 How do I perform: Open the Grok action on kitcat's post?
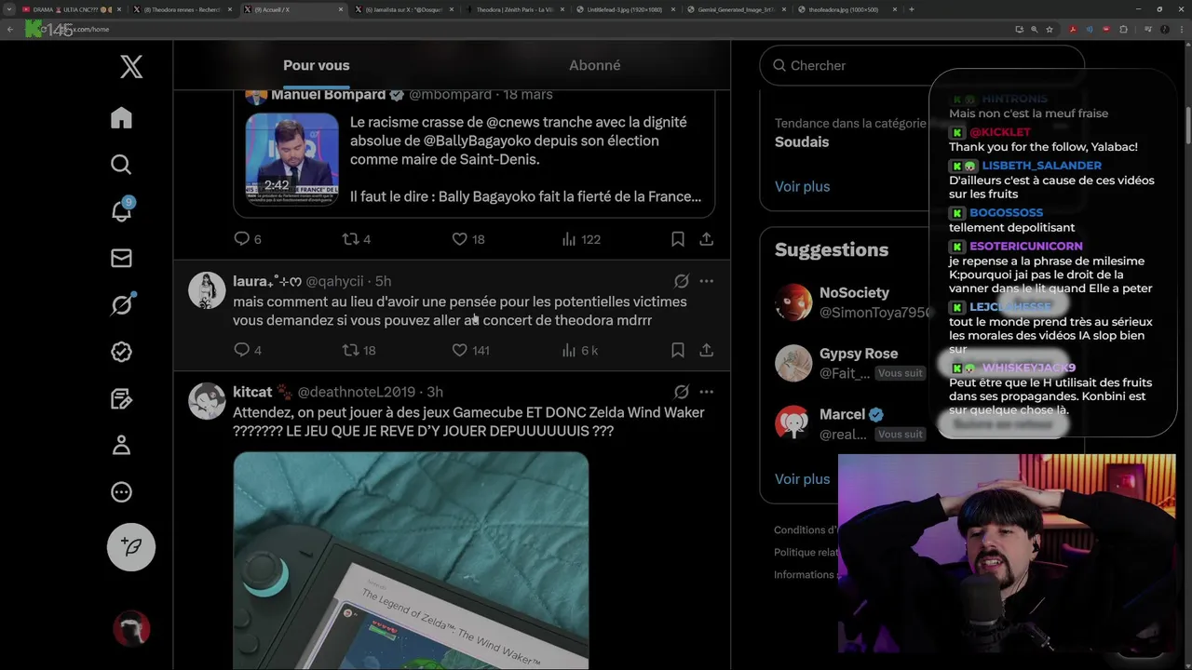pyautogui.click(x=682, y=392)
